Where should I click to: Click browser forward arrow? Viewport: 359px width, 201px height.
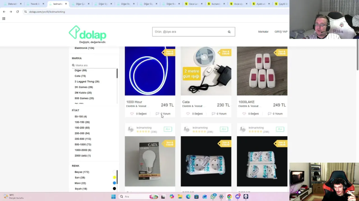(x=11, y=12)
